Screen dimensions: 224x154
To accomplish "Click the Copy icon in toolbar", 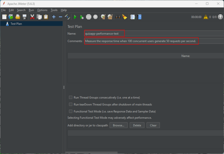I will pos(39,17).
